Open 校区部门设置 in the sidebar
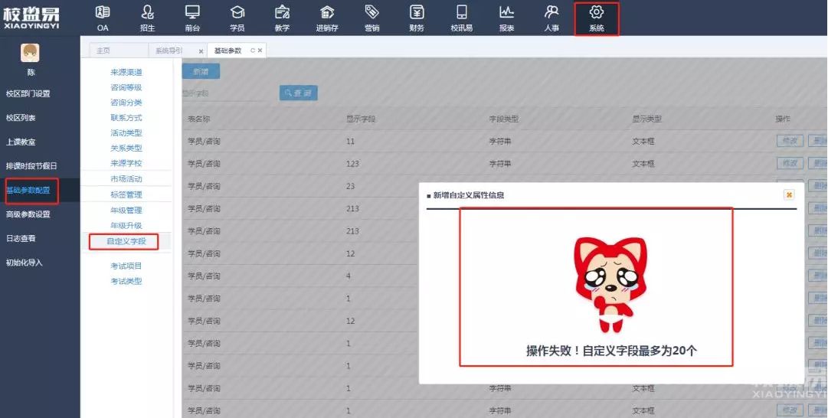The image size is (828, 418). click(28, 93)
